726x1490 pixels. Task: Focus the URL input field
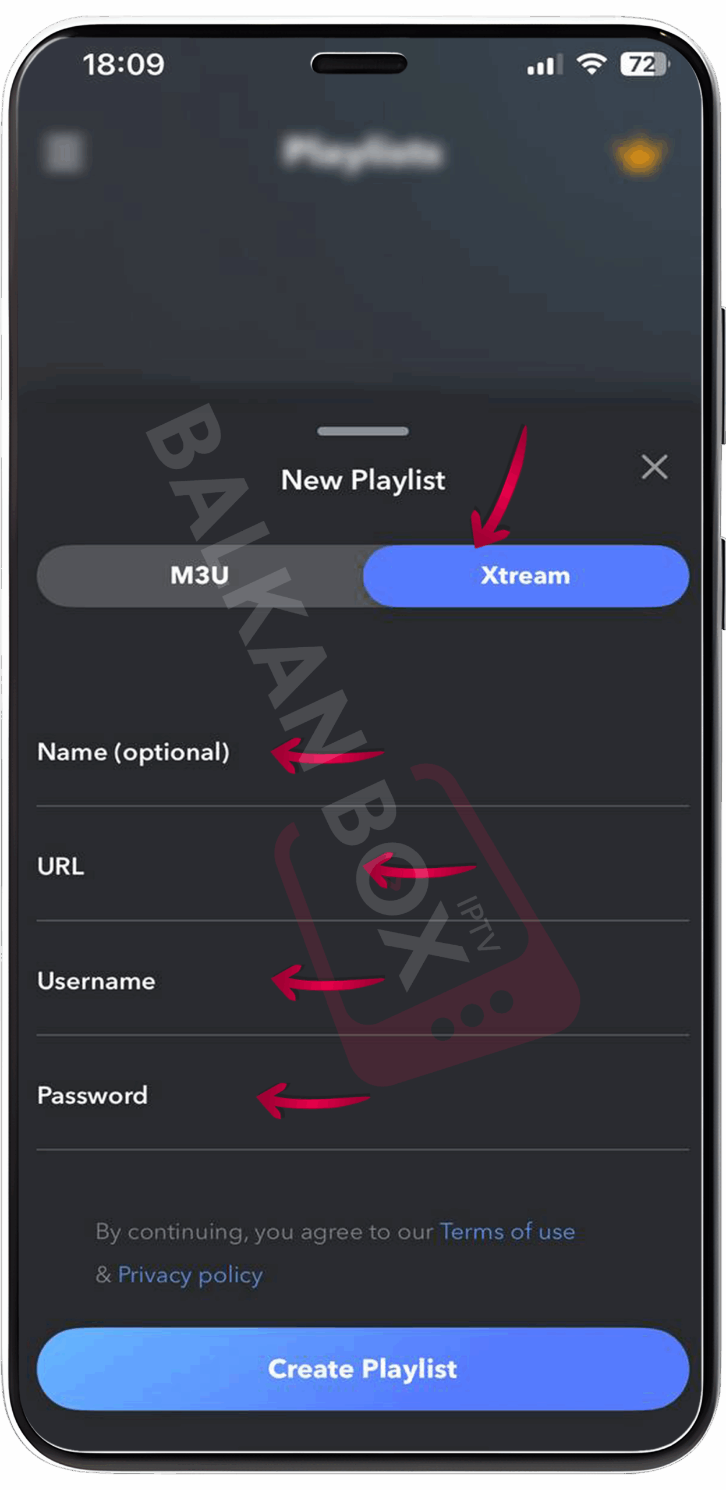tap(363, 865)
